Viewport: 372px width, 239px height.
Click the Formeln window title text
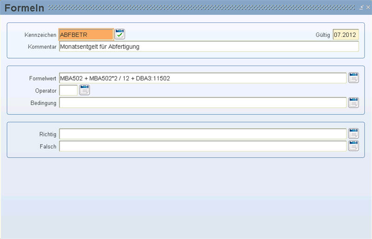tap(25, 8)
